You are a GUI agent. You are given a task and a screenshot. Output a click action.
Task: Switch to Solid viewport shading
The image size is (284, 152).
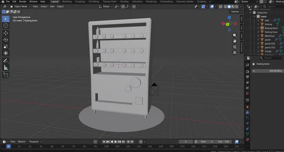[229, 7]
